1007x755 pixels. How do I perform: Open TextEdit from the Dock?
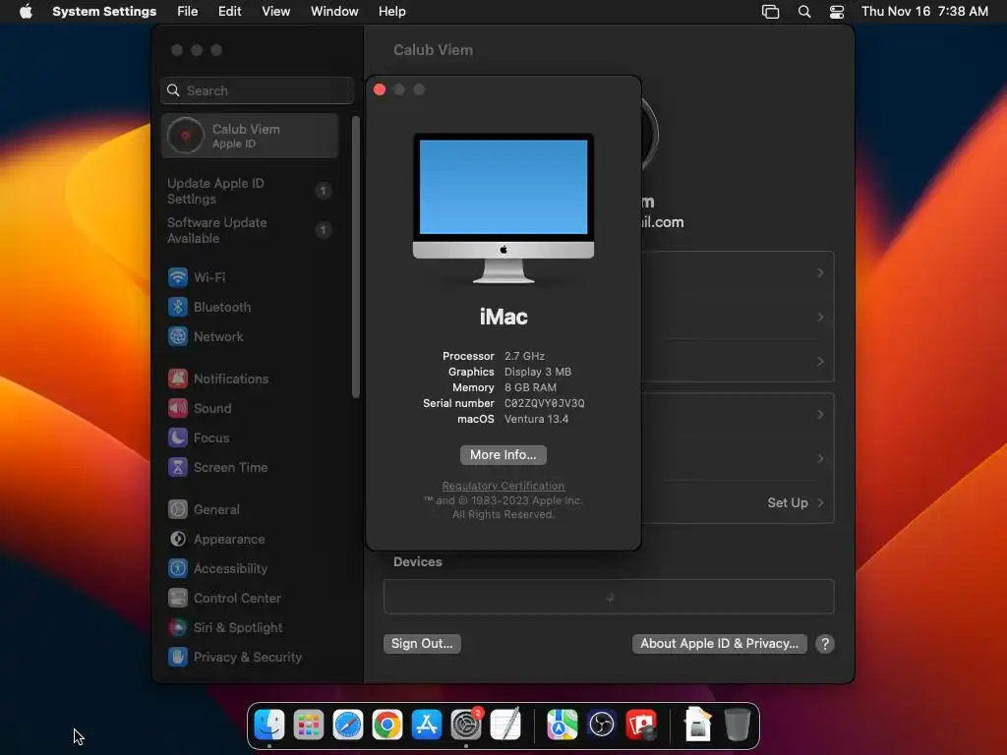point(505,725)
